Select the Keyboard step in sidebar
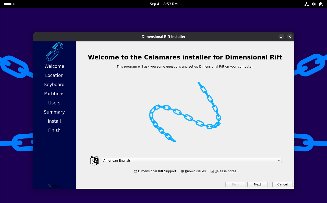Screen dimensions: 327x203 point(54,85)
